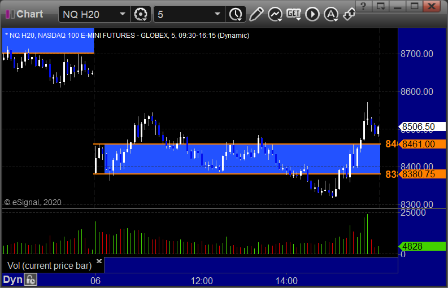This screenshot has height=288, width=448.
Task: Click the NASDAQ 100 E-MINI chart title
Action: click(127, 36)
